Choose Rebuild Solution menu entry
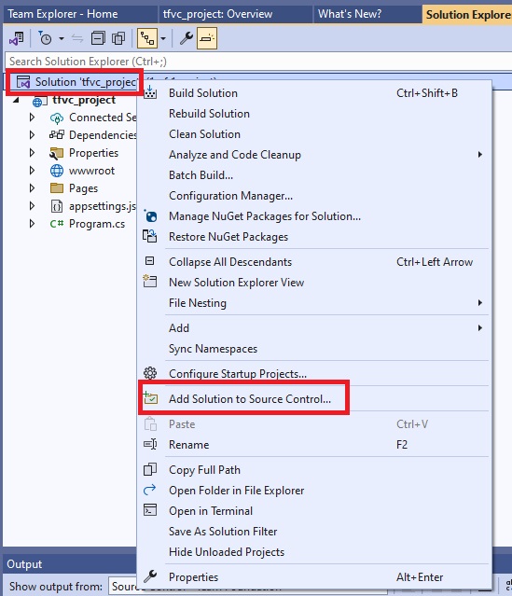Image resolution: width=512 pixels, height=596 pixels. tap(315, 114)
